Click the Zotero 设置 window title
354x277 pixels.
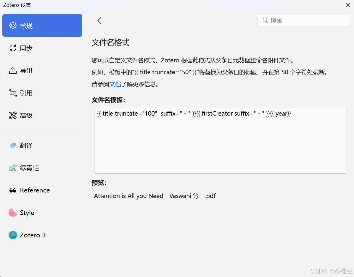click(x=17, y=5)
